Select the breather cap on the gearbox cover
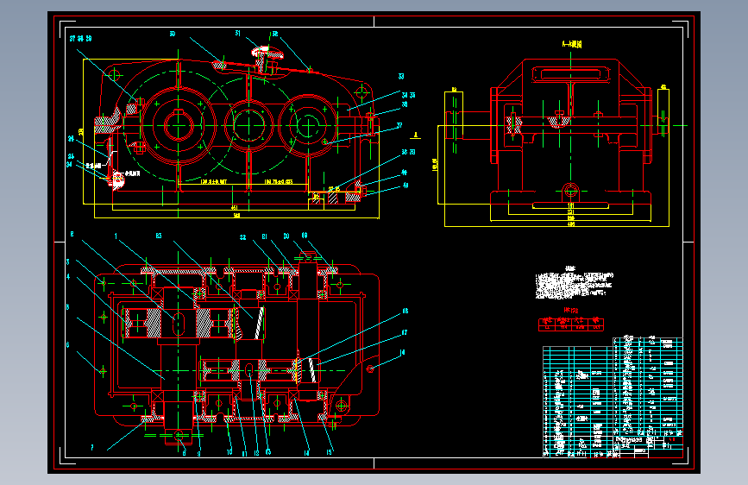 coord(267,54)
